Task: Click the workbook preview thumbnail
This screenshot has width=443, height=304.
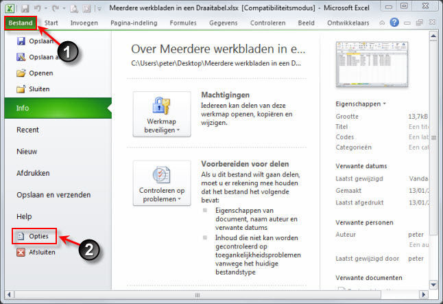Action: point(372,65)
